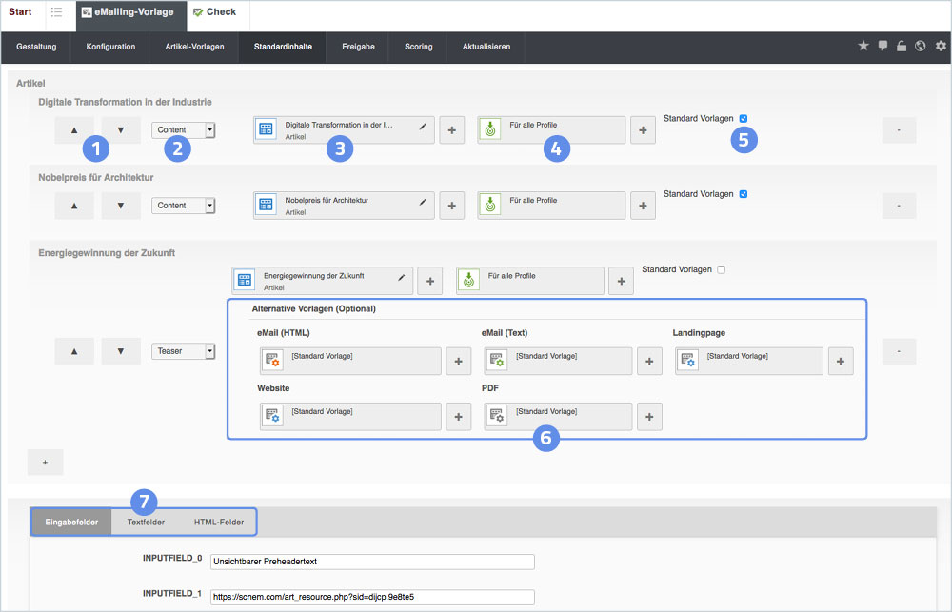Image resolution: width=952 pixels, height=612 pixels.
Task: Open the comment bubble icon in toolbar
Action: pos(883,46)
